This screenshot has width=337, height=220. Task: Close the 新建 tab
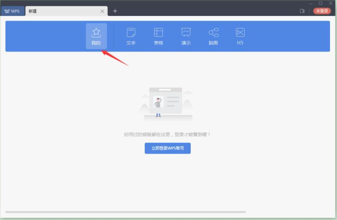click(102, 11)
